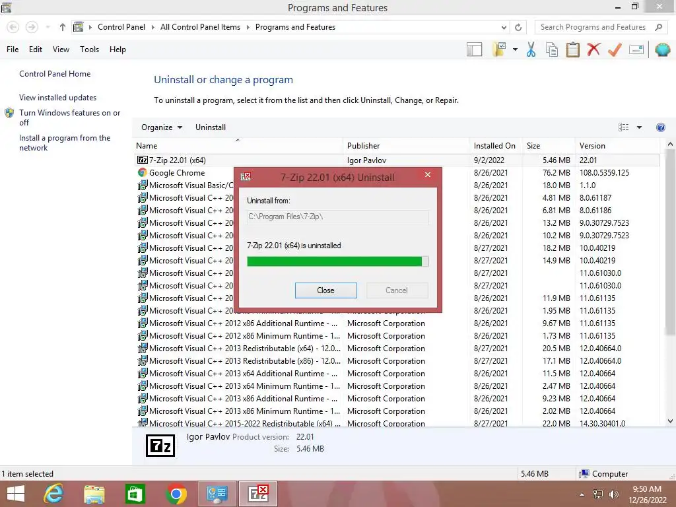Click the Control Panel taskbar icon
The image size is (676, 507).
pyautogui.click(x=217, y=494)
